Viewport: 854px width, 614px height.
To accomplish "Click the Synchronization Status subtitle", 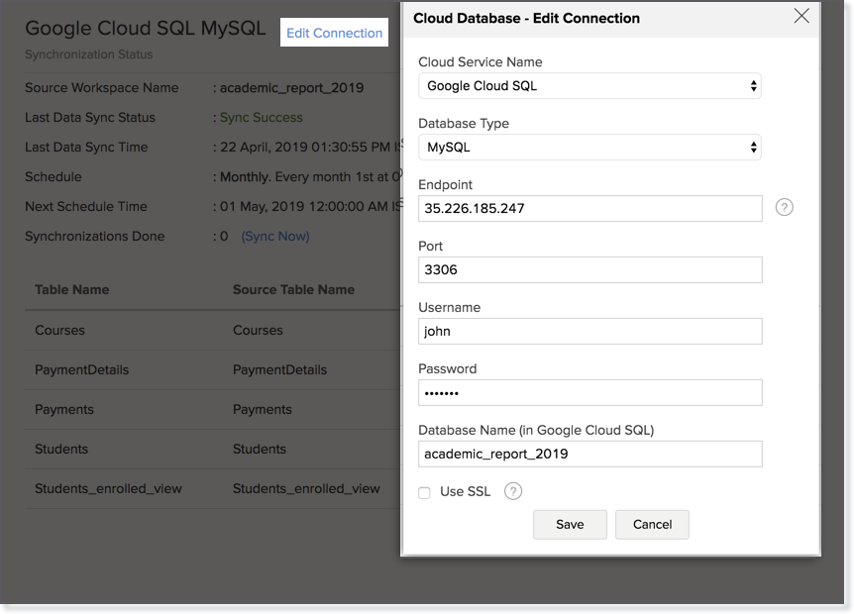I will 89,54.
